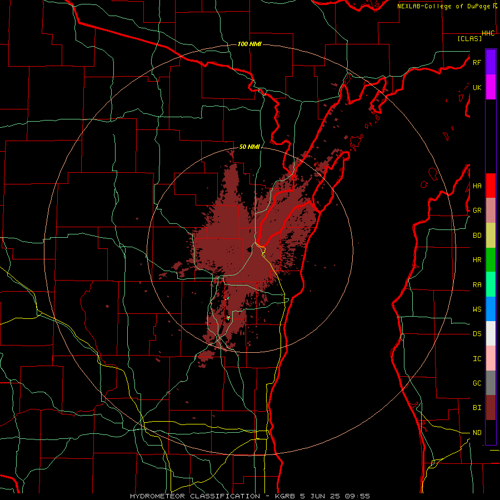The image size is (500, 500).
Task: Click the BD yellow legend swatch
Action: [x=491, y=235]
